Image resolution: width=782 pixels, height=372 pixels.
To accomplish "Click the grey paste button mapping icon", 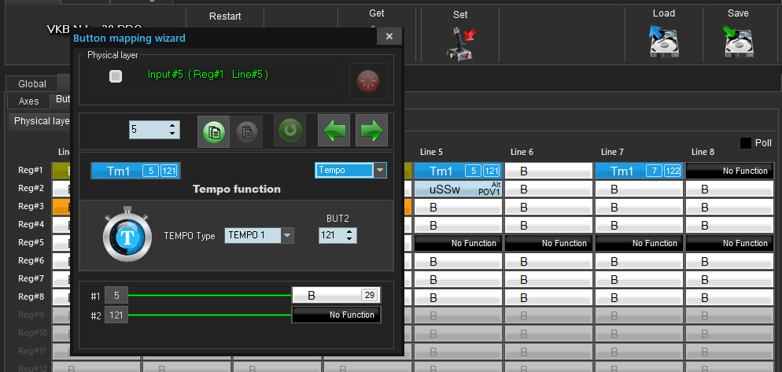I will point(247,131).
